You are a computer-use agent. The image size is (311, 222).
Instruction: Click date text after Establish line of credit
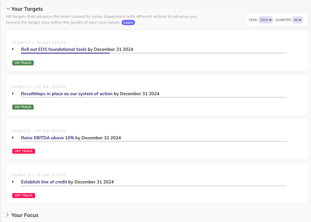(91, 182)
